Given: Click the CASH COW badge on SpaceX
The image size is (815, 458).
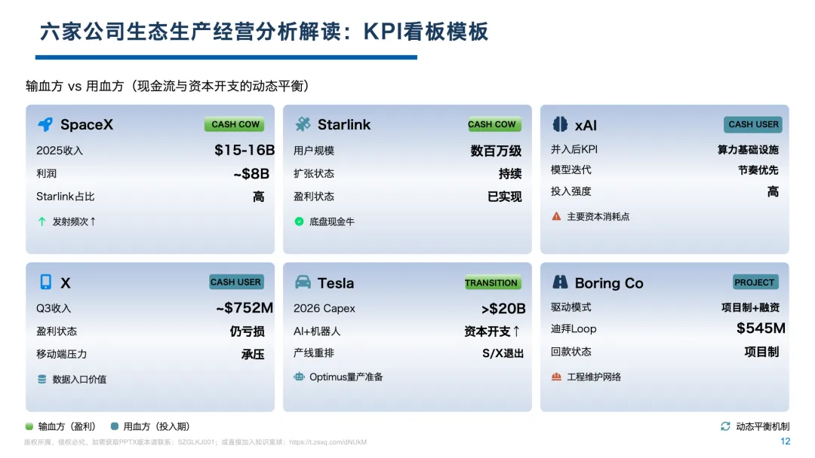Looking at the screenshot, I should pos(235,124).
